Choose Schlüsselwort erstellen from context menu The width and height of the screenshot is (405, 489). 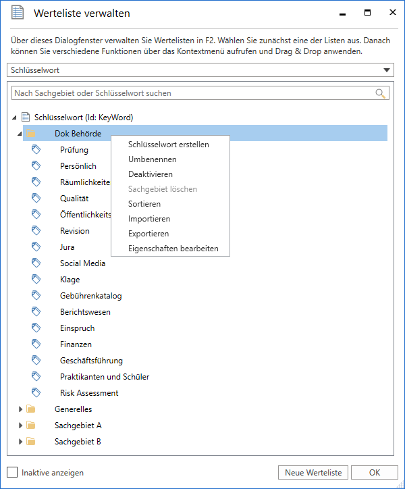point(168,145)
